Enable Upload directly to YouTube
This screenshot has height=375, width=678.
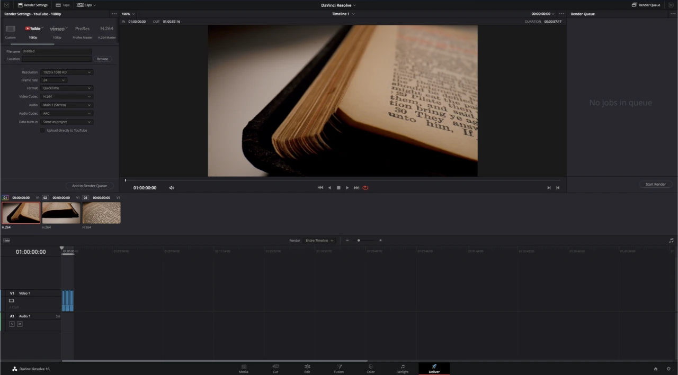tap(42, 130)
